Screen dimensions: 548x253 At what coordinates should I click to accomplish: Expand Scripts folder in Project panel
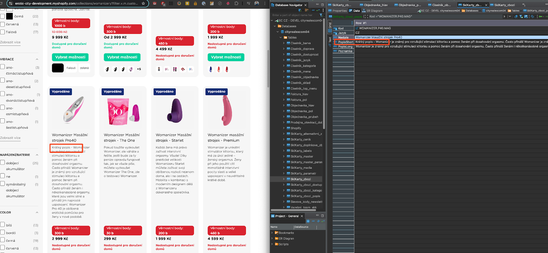[272, 244]
